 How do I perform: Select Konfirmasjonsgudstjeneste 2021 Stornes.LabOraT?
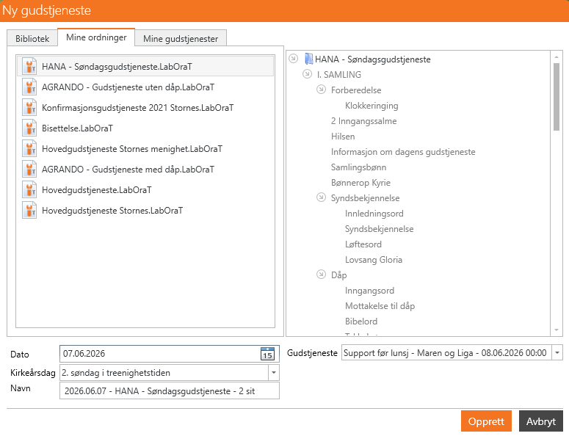pos(145,108)
